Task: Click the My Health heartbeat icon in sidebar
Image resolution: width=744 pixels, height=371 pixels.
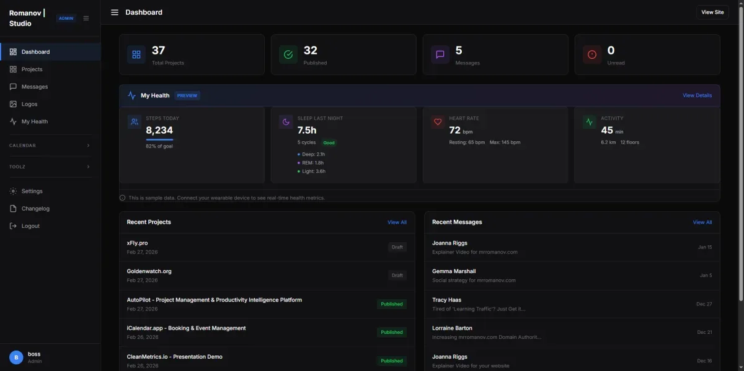Action: (13, 121)
